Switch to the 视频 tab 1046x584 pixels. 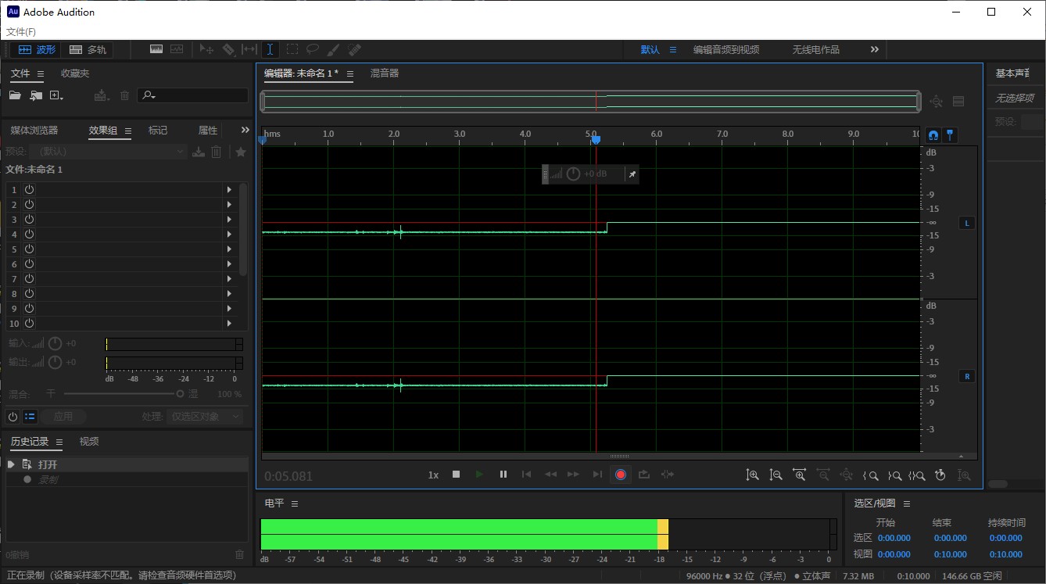pyautogui.click(x=89, y=442)
